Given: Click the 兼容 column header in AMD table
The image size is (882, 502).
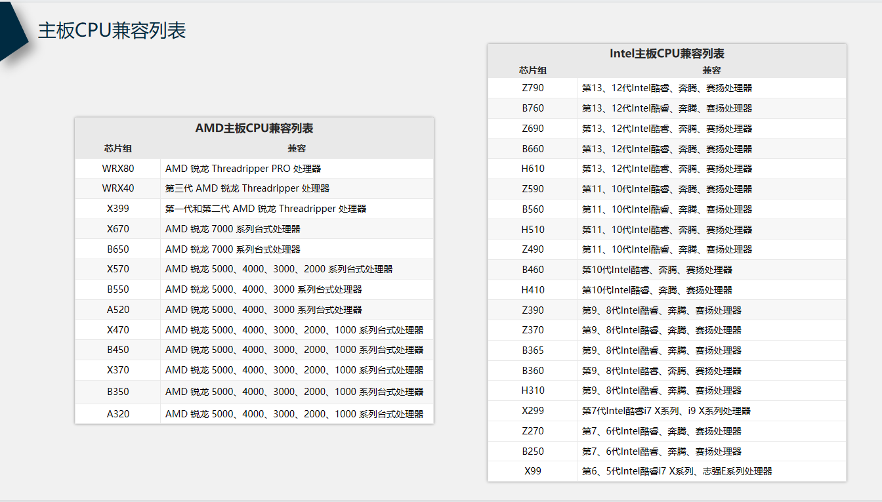Looking at the screenshot, I should click(297, 148).
